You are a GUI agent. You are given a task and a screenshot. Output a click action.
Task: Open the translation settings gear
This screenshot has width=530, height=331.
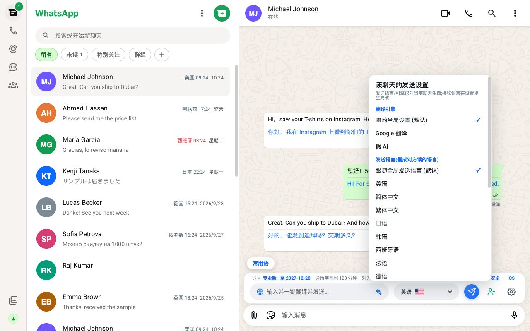[511, 292]
